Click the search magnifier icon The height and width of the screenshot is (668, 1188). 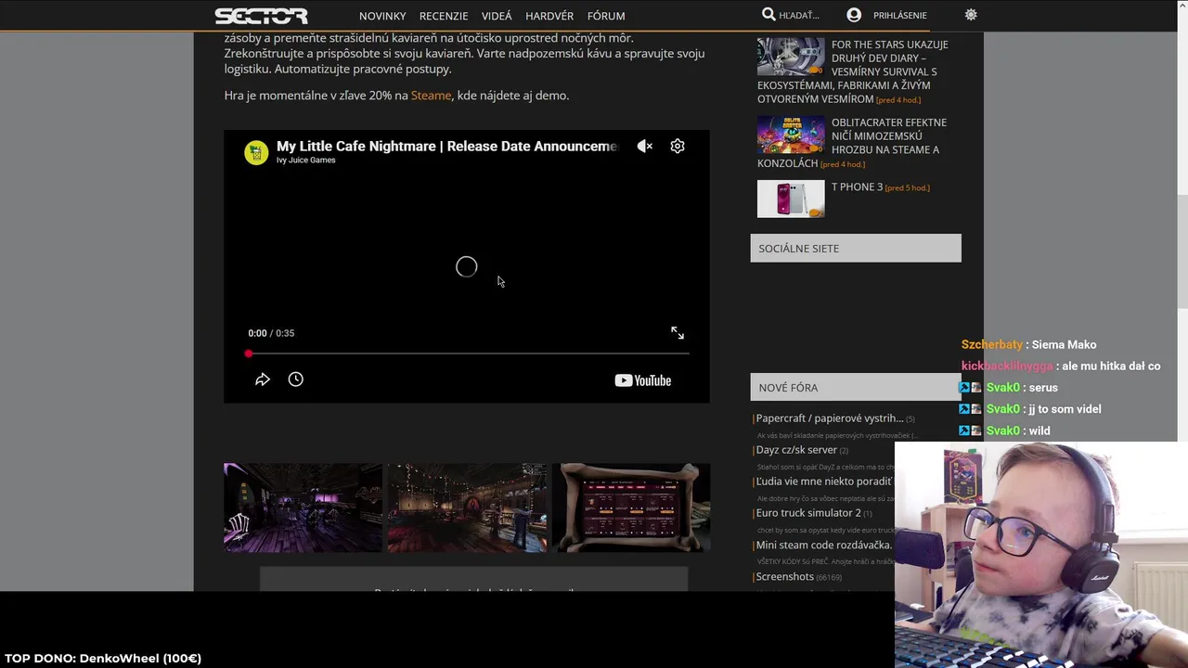tap(768, 15)
